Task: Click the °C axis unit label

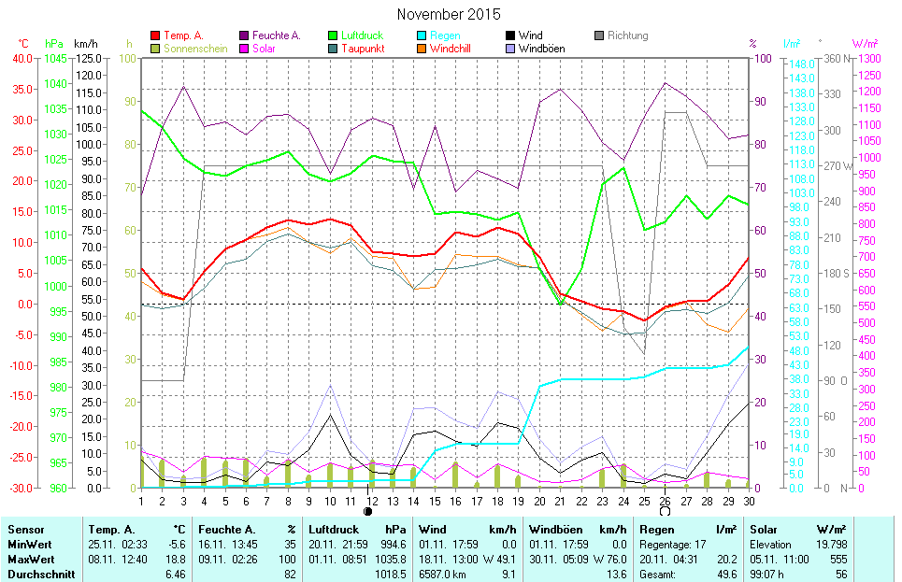Action: [23, 44]
